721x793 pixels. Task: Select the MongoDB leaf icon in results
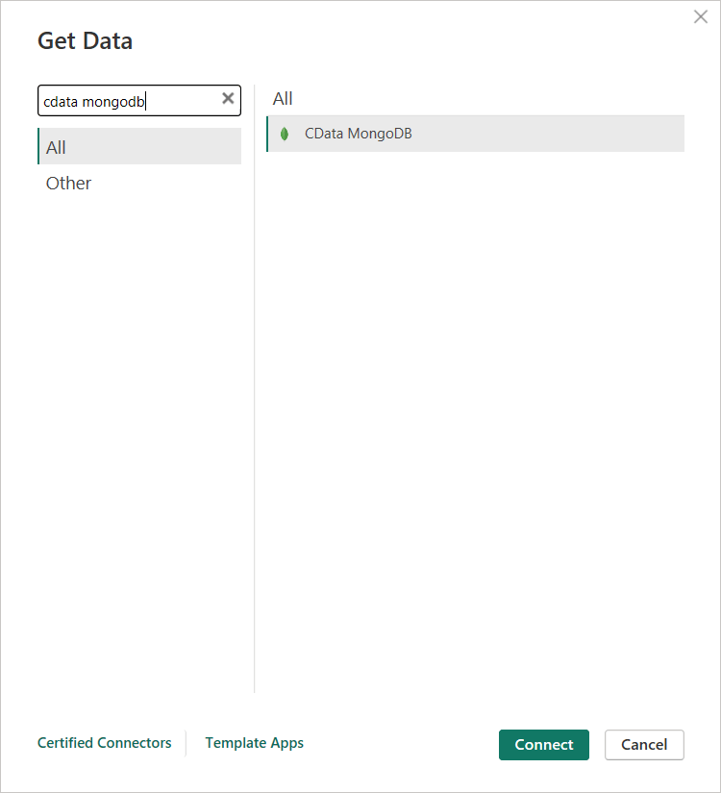(285, 134)
